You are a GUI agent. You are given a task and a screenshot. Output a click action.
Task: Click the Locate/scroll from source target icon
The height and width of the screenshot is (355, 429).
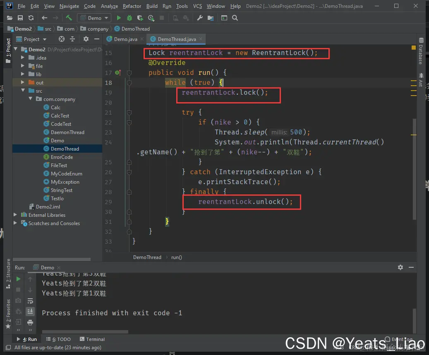[62, 39]
